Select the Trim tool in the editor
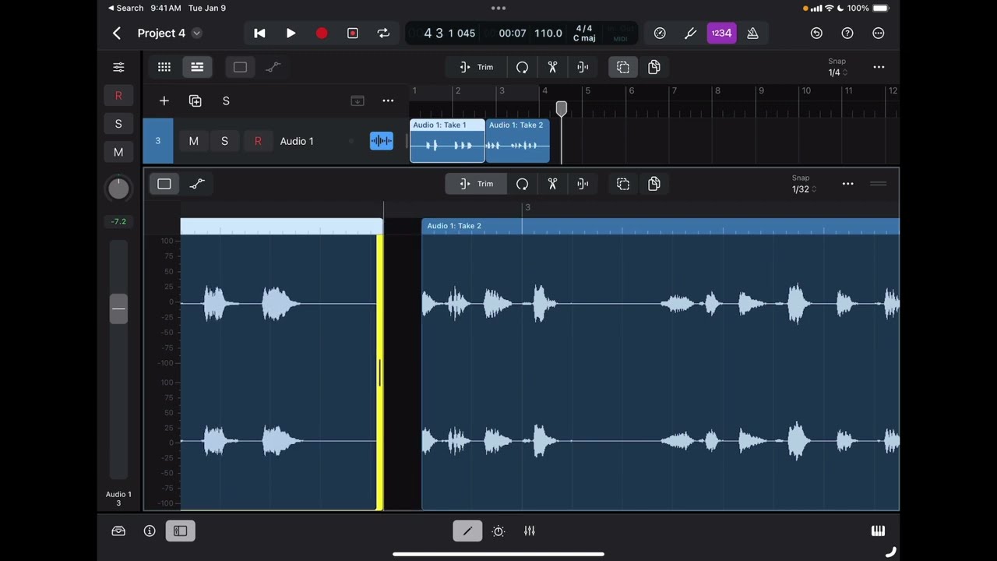The width and height of the screenshot is (997, 561). tap(476, 184)
